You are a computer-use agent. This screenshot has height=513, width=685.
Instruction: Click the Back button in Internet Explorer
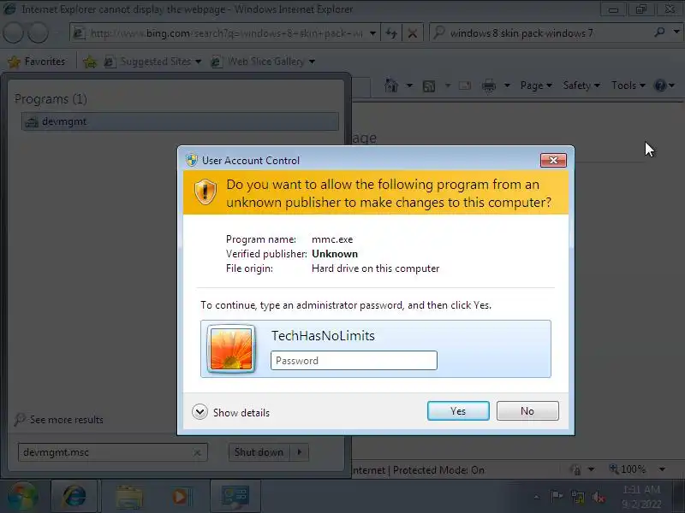pos(14,32)
